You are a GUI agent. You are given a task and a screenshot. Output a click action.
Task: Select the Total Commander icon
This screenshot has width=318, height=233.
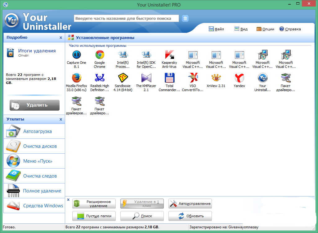[x=169, y=78]
